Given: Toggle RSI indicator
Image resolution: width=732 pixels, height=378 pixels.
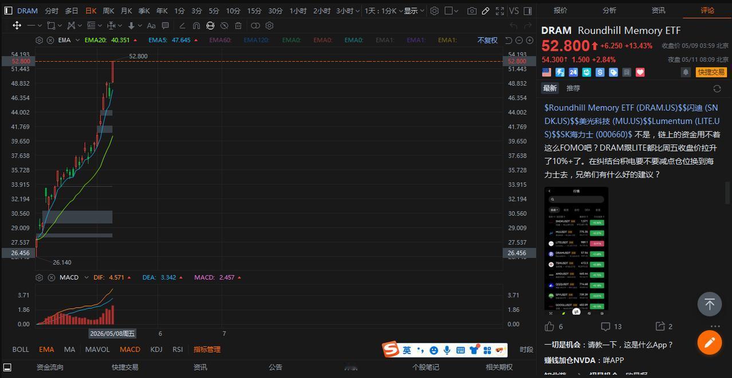Looking at the screenshot, I should (x=178, y=349).
